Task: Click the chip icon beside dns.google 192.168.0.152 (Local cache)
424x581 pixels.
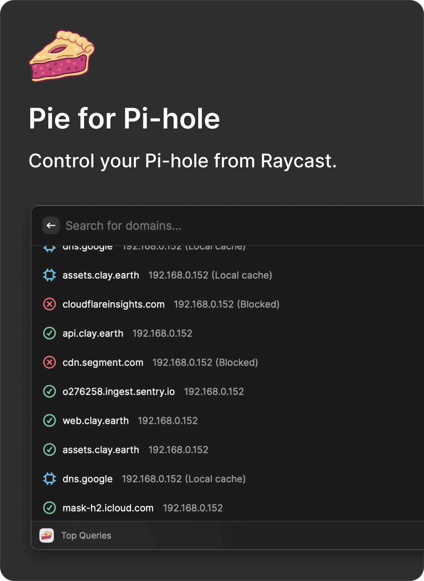Action: (49, 478)
